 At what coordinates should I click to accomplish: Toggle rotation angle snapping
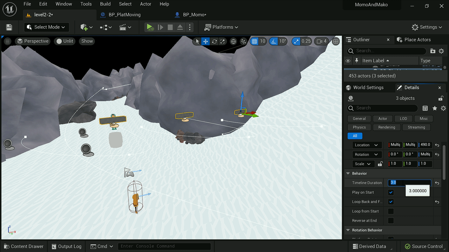click(274, 41)
